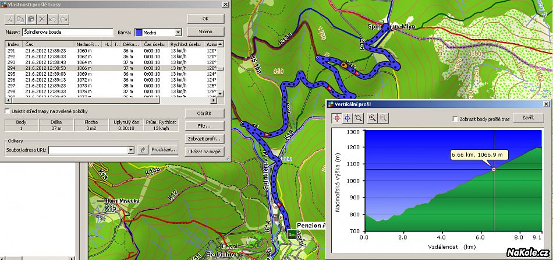Close the Vertikální profil window
Viewport: 553px width, 260px height.
coord(546,104)
